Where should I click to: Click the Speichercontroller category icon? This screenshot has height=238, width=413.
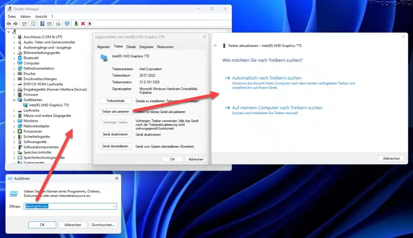click(20, 152)
